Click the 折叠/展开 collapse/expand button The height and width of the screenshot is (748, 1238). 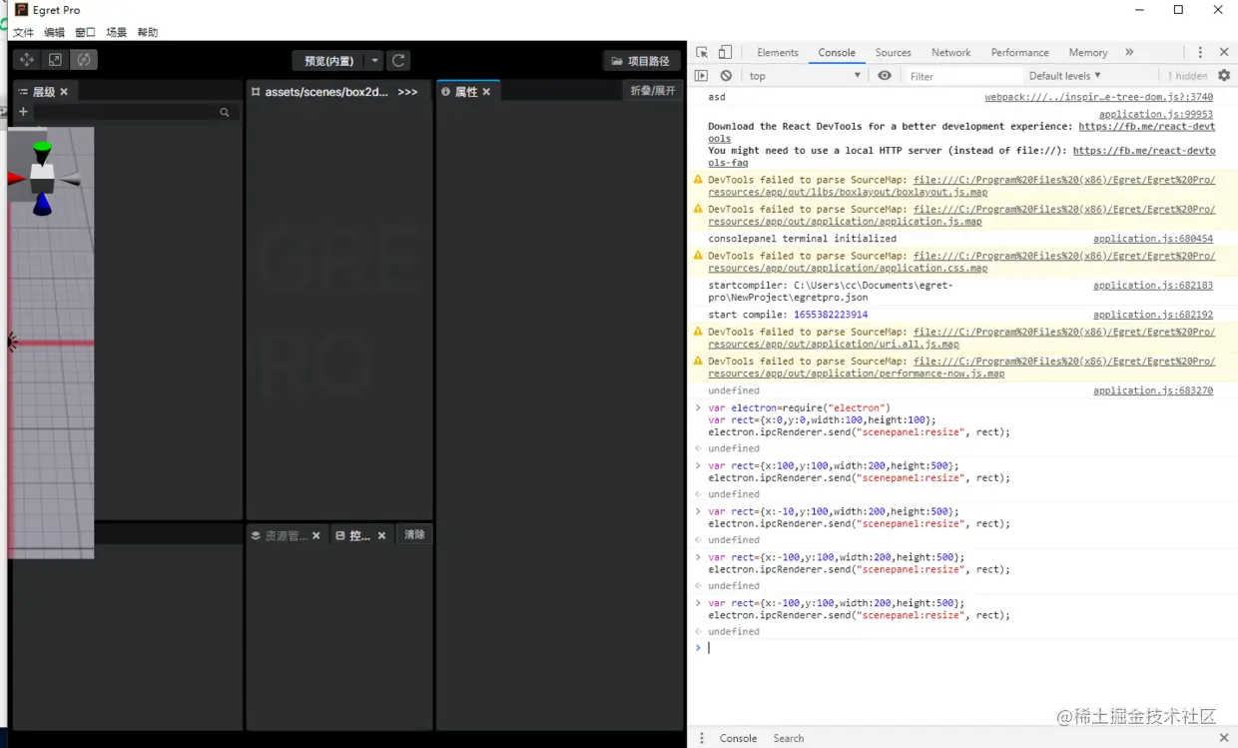coord(653,91)
